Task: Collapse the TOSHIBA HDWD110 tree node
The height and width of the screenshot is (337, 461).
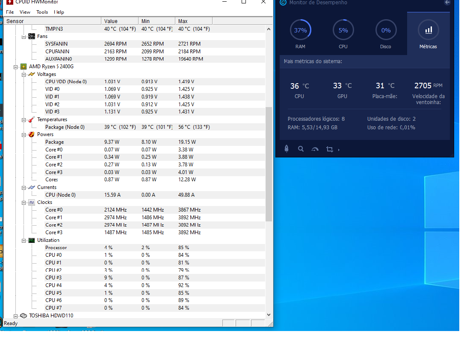Action: point(15,316)
